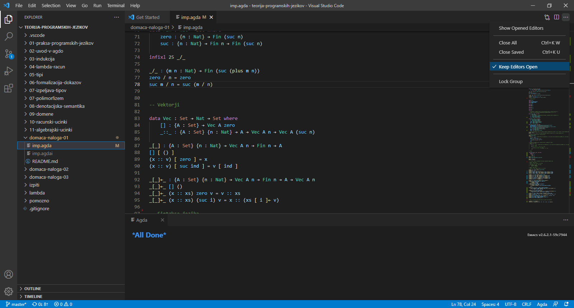The image size is (574, 308).
Task: Click the *All Done* message
Action: [x=149, y=235]
